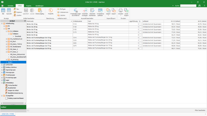The width and height of the screenshot is (207, 116).
Task: Sort by Artikelnummer column header
Action: coord(80,21)
